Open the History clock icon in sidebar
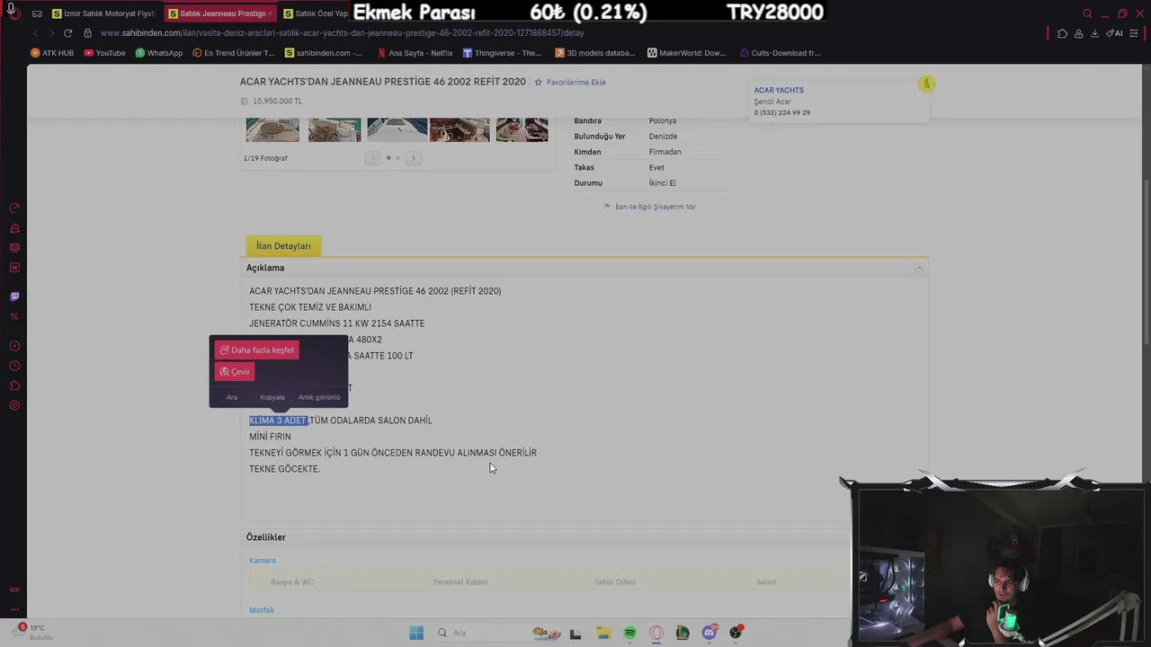Viewport: 1151px width, 647px height. (14, 366)
